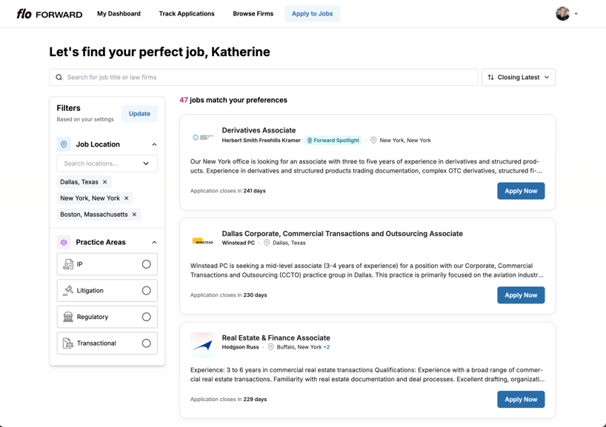Click the Filters heading
606x427 pixels.
tap(68, 108)
